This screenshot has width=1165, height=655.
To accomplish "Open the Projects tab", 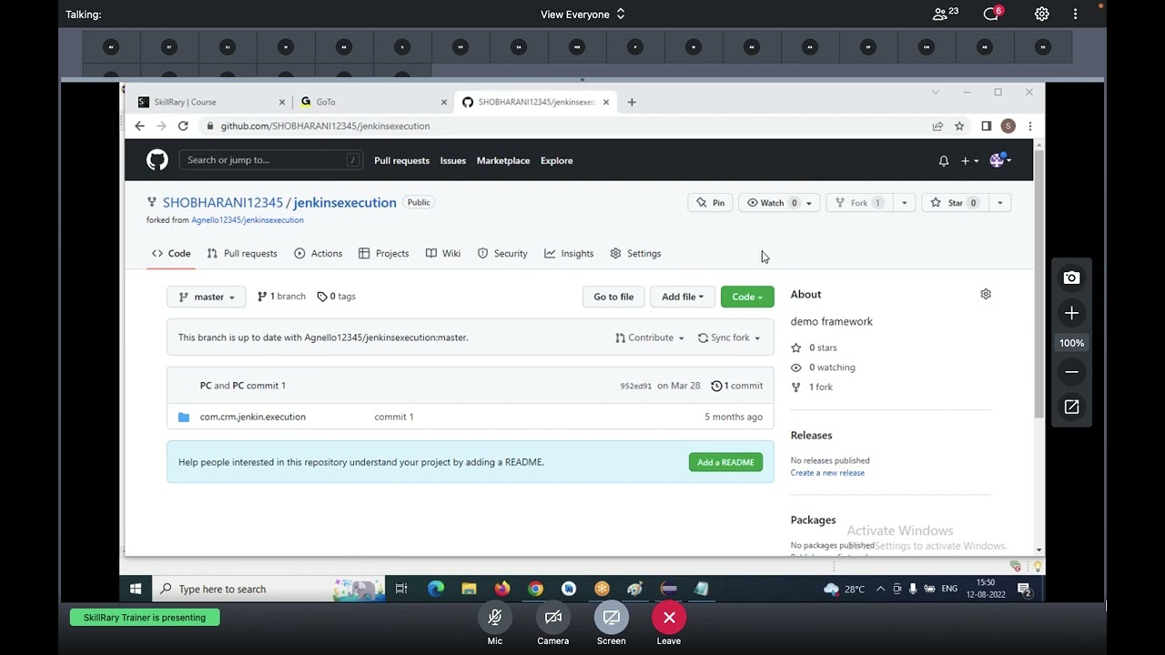I will point(384,254).
